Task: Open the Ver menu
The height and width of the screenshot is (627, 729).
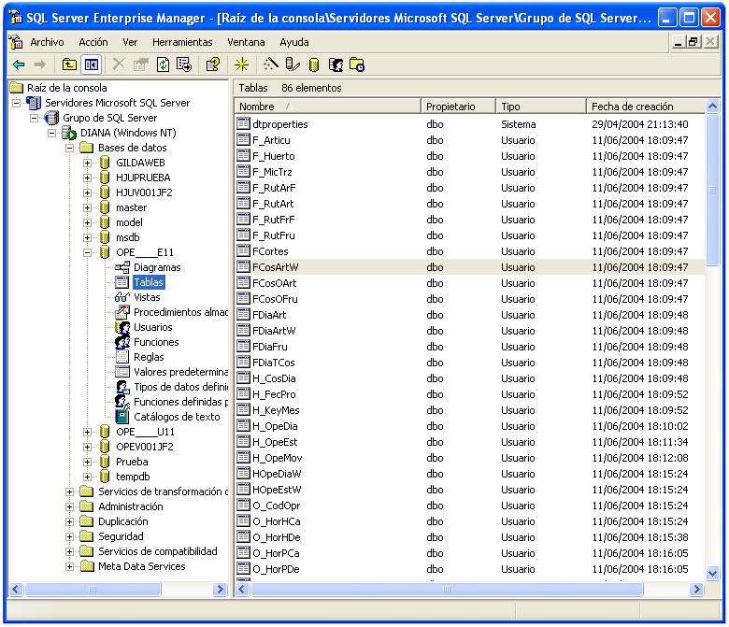Action: click(130, 42)
